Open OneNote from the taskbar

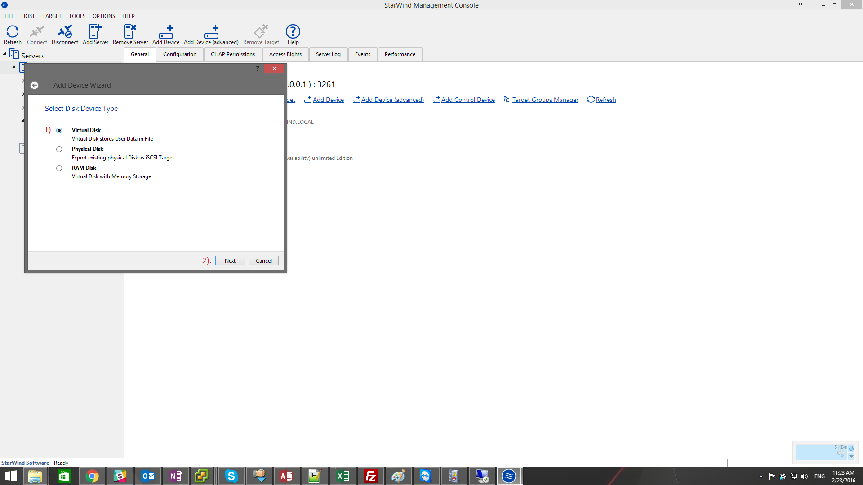176,476
